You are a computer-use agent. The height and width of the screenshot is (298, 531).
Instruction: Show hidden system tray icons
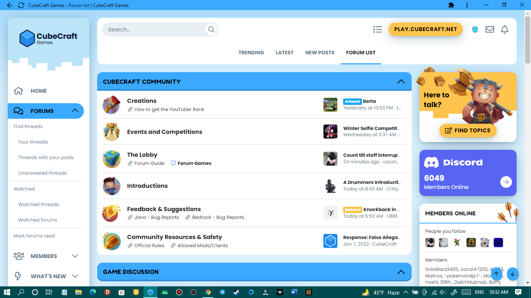tap(406, 292)
